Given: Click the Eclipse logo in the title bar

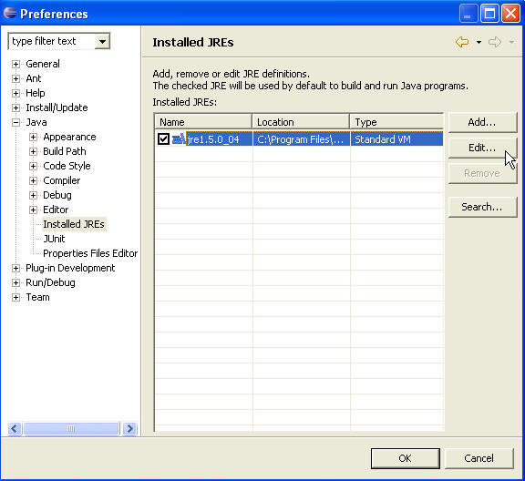Looking at the screenshot, I should 10,13.
